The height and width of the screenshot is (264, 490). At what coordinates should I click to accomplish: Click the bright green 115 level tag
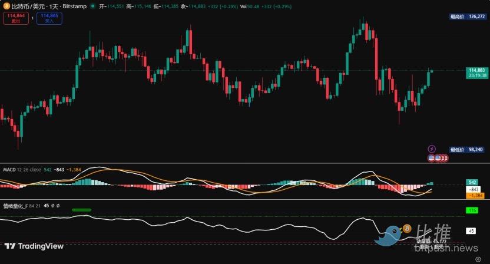pyautogui.click(x=472, y=210)
